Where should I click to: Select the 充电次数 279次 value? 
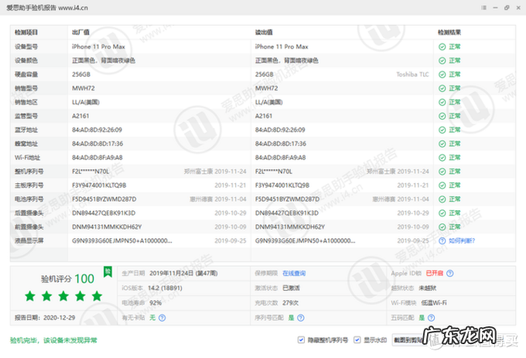tap(290, 302)
